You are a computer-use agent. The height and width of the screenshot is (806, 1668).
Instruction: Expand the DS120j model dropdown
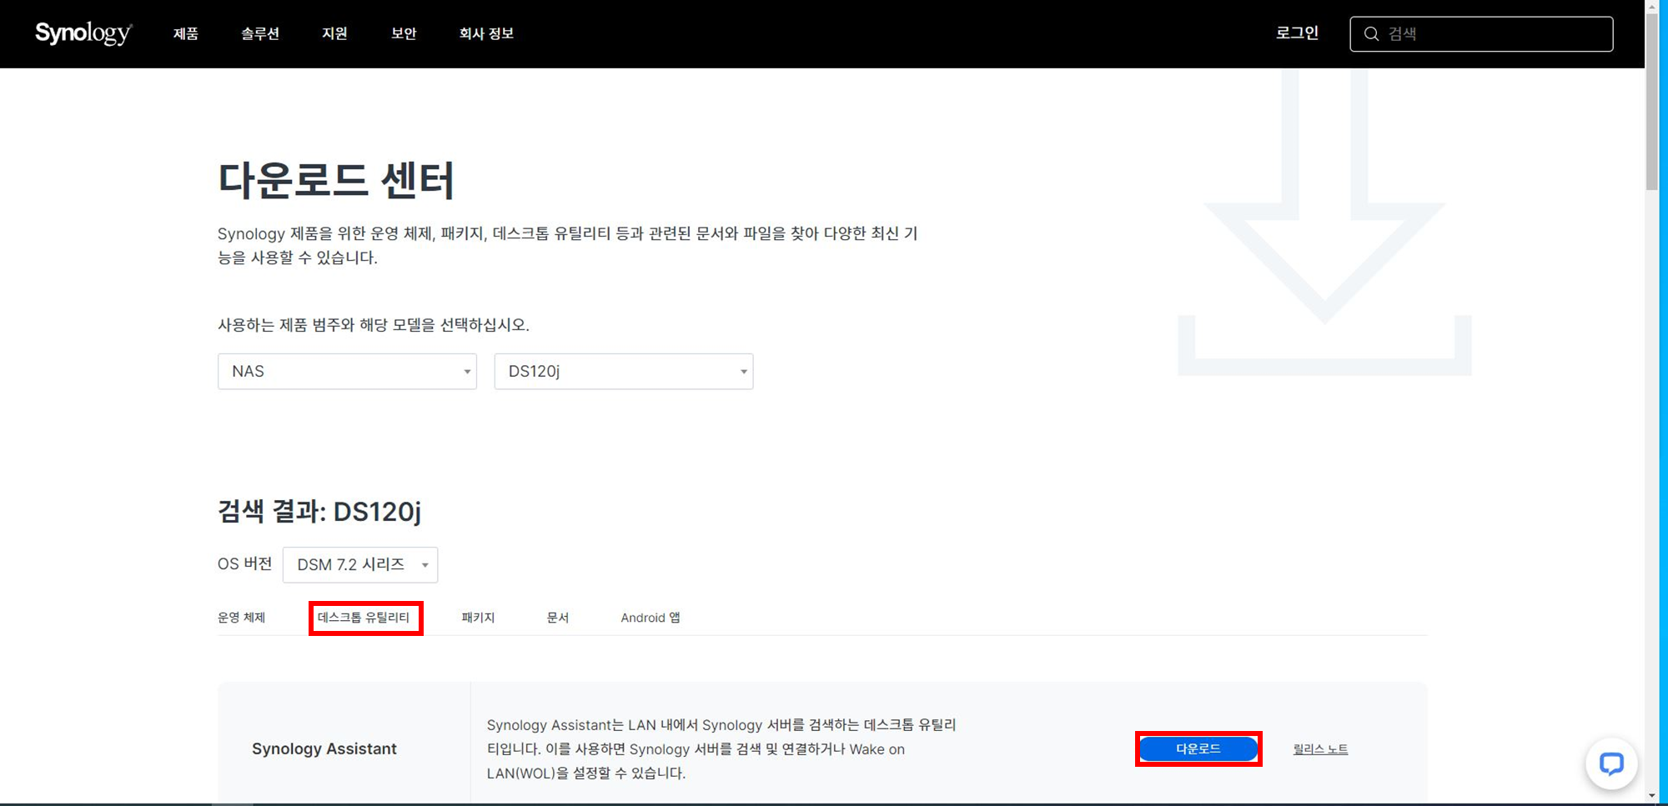[x=624, y=371]
